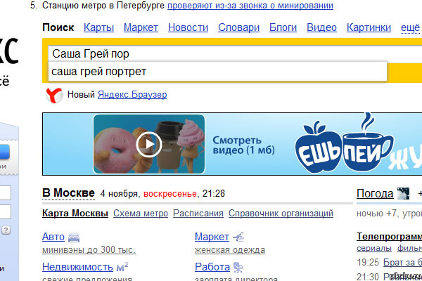
Task: Open the Маркет tab above search
Action: click(x=141, y=27)
